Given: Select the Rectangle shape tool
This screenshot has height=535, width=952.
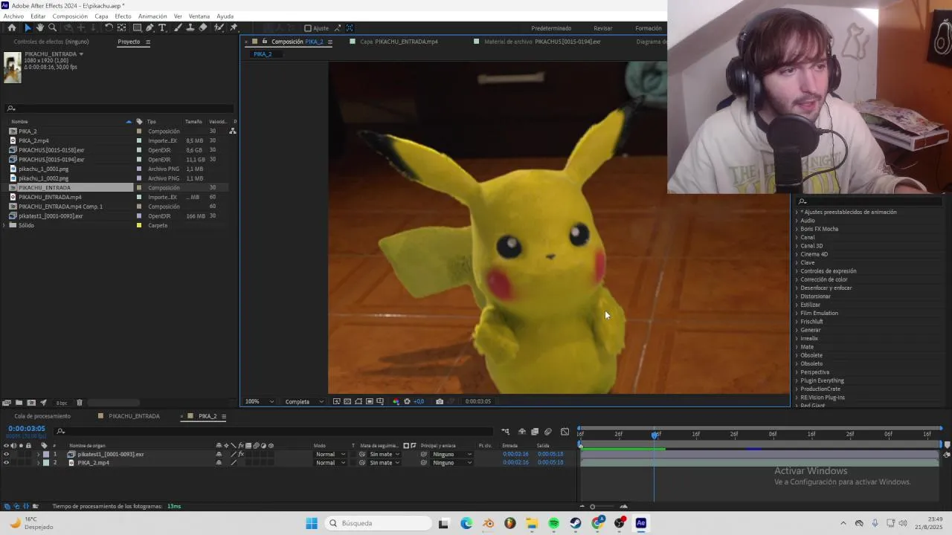Looking at the screenshot, I should click(137, 27).
